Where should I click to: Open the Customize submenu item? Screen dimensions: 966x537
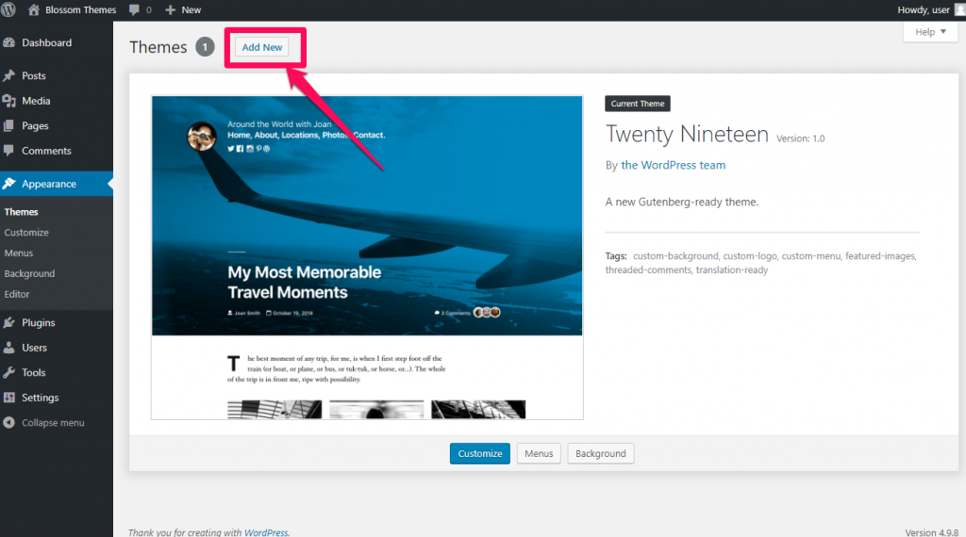(x=26, y=233)
